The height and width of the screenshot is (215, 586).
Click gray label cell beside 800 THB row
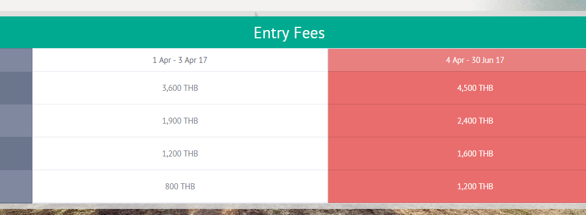[x=16, y=187]
